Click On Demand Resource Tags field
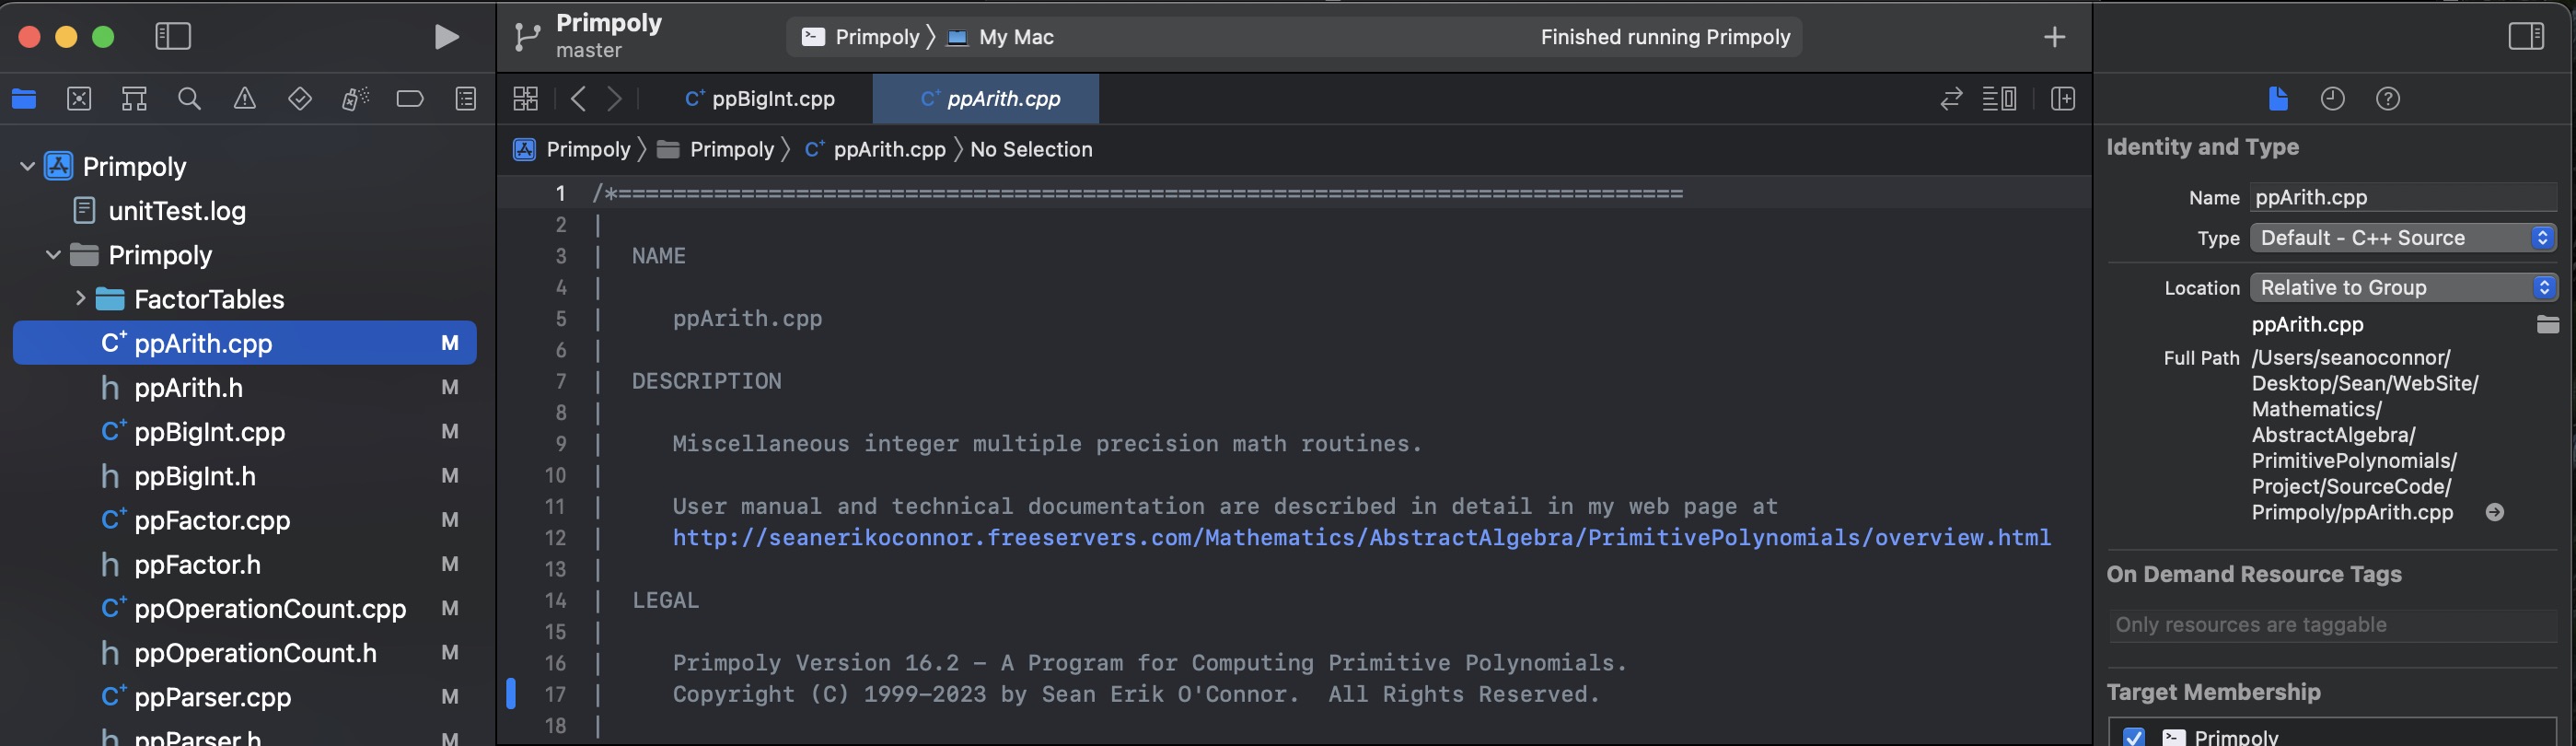This screenshot has height=746, width=2576. 2332,625
